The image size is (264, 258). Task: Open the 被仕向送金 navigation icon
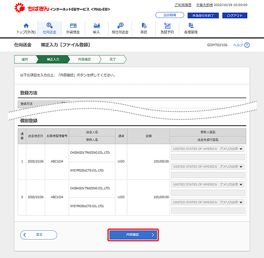pyautogui.click(x=120, y=25)
